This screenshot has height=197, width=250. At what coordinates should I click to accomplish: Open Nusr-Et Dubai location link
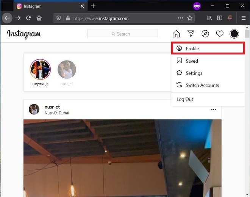coord(57,113)
